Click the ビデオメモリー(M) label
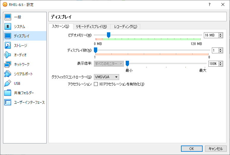 pyautogui.click(x=80, y=35)
